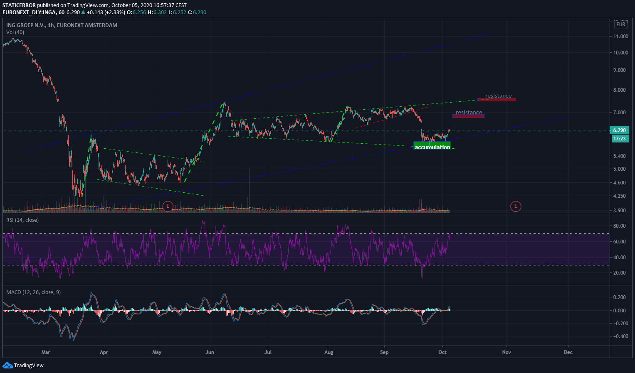Select the current price label 6.290 on axis
This screenshot has height=373, width=635.
coord(619,130)
